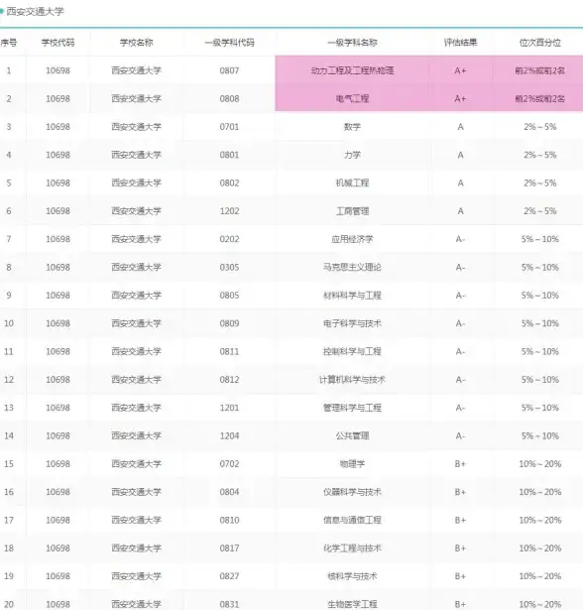
Task: Click discipline code 0805
Action: (x=229, y=296)
